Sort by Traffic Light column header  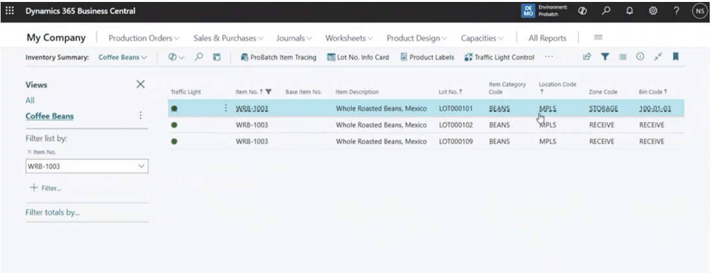point(186,92)
